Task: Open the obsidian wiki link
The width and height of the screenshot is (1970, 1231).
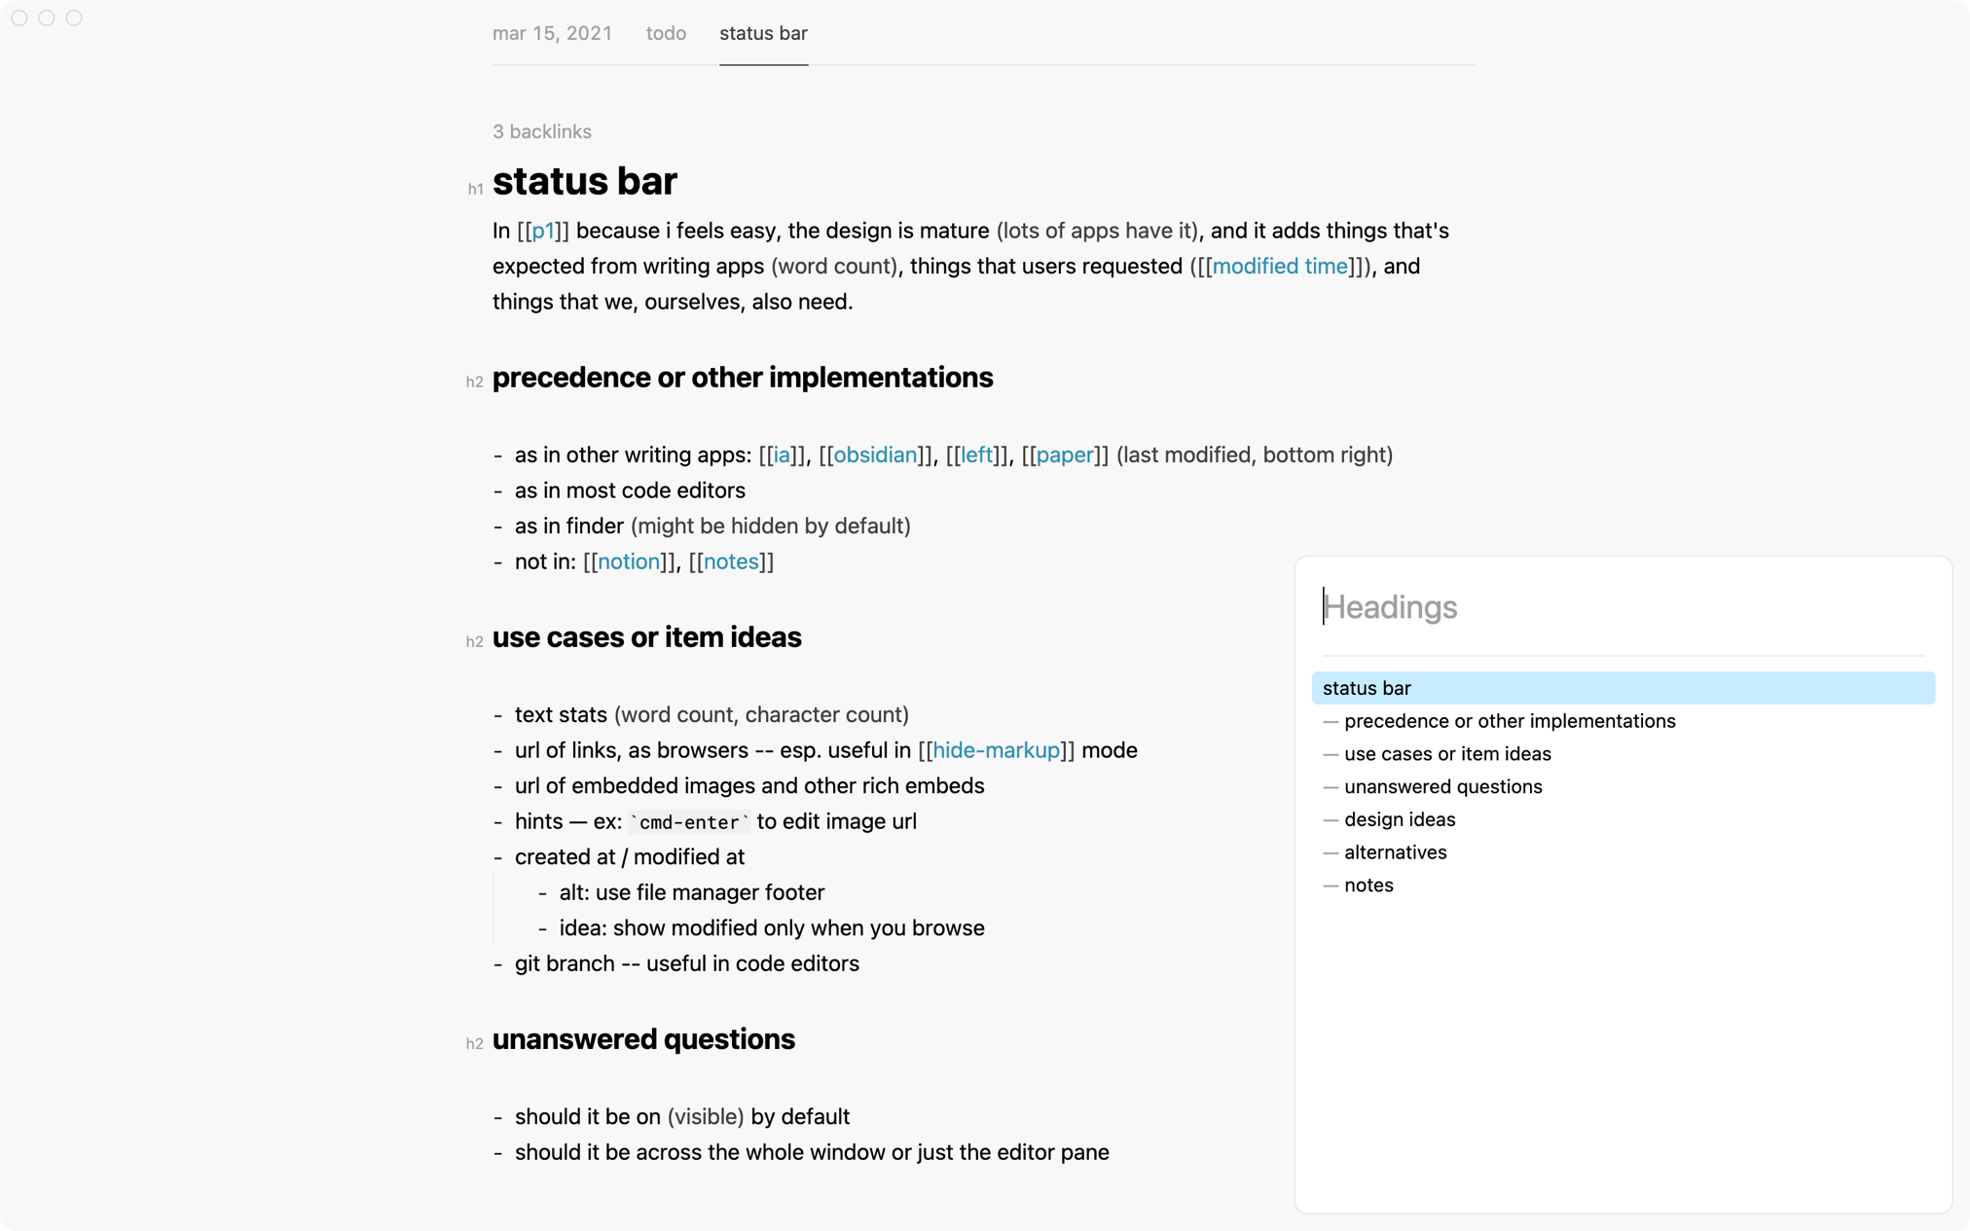Action: pyautogui.click(x=874, y=454)
